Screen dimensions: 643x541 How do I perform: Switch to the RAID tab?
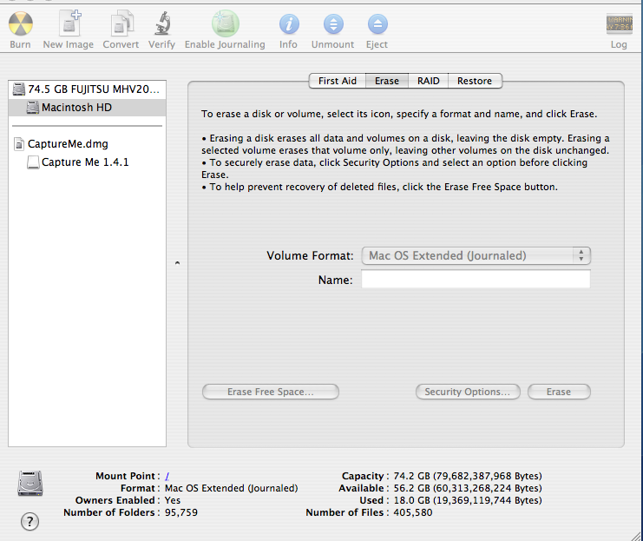[428, 81]
